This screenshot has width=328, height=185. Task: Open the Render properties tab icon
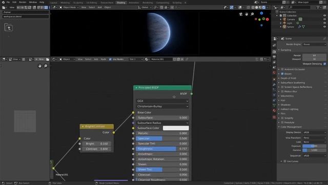tap(274, 51)
